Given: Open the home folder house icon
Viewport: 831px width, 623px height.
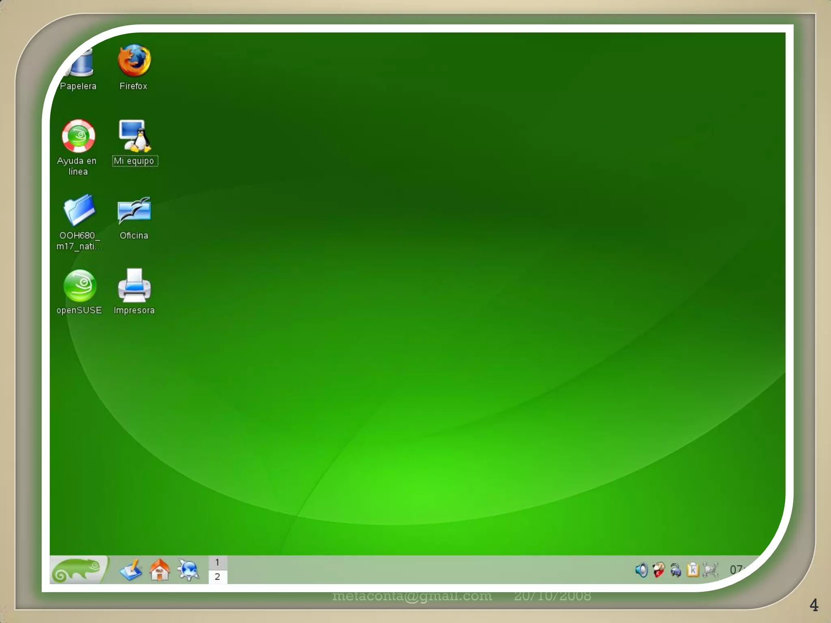Looking at the screenshot, I should [x=159, y=570].
